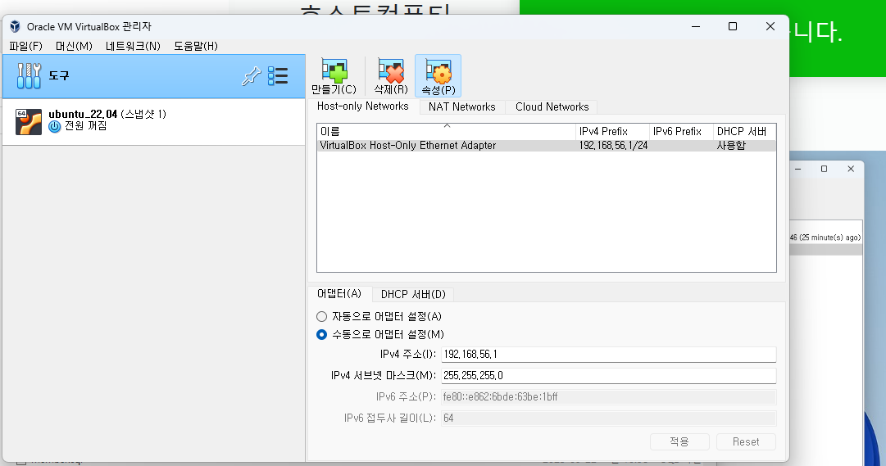Minimize the background window on right
This screenshot has width=886, height=466.
797,169
